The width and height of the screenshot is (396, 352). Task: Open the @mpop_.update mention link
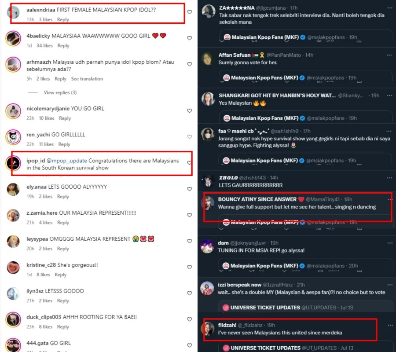66,161
